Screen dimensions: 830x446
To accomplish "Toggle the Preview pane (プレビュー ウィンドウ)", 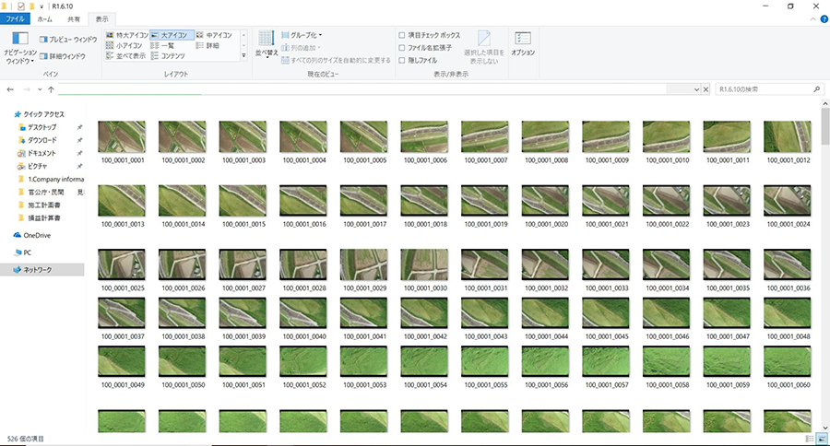I will [x=68, y=40].
